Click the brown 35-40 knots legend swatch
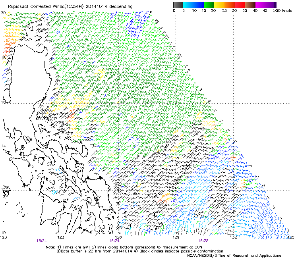The width and height of the screenshot is (294, 258). click(x=250, y=5)
